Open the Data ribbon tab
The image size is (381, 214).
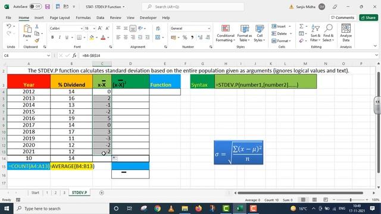pyautogui.click(x=100, y=18)
